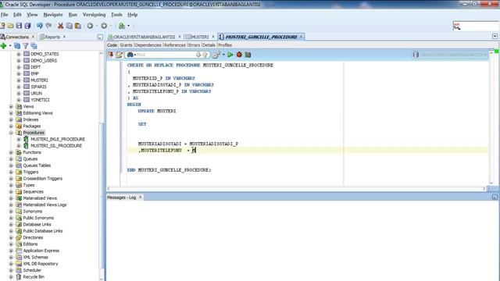Image resolution: width=500 pixels, height=281 pixels.
Task: Click the debug/connections icon in main toolbar
Action: pyautogui.click(x=122, y=26)
